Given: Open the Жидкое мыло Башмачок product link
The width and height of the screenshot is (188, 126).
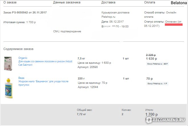Looking at the screenshot, I should (x=43, y=83).
